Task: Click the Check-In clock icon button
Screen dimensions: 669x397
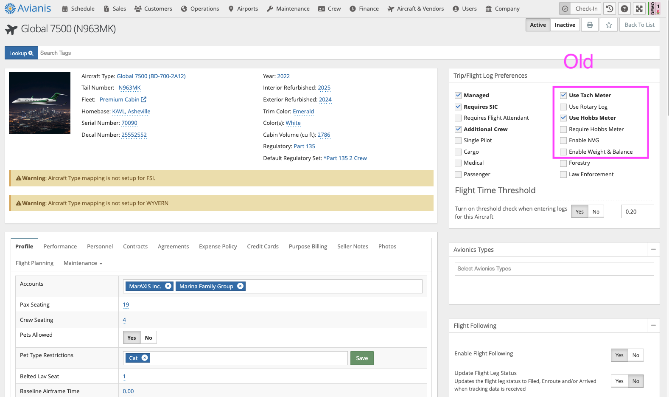Action: point(565,8)
